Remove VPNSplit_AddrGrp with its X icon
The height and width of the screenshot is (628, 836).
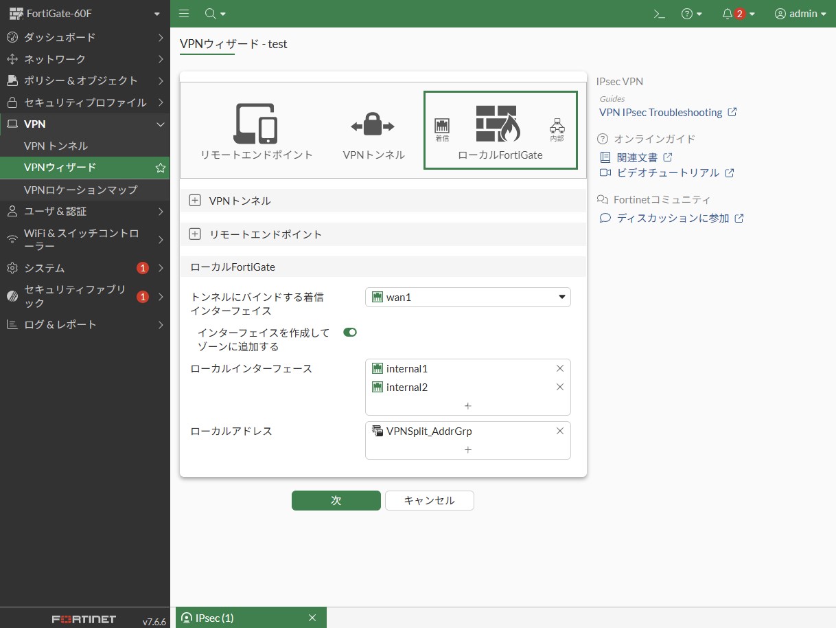pos(559,431)
